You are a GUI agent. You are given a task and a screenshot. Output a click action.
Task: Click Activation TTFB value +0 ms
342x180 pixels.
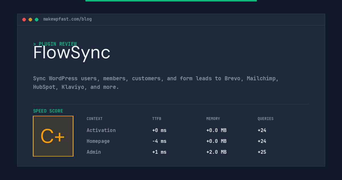(159, 130)
